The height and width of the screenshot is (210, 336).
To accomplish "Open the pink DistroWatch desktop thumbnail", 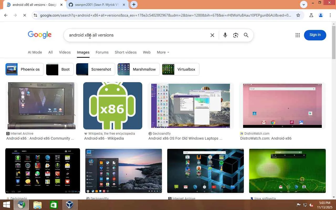I will point(282,106).
